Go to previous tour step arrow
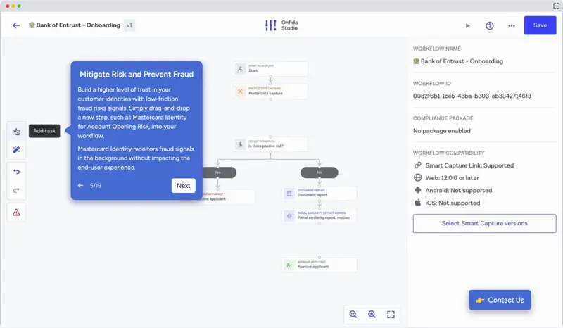 80,185
